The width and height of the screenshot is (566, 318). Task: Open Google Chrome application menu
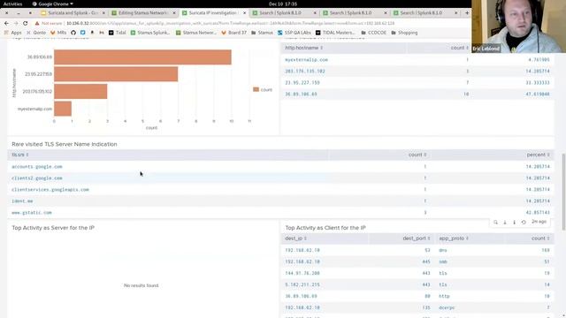[53, 4]
